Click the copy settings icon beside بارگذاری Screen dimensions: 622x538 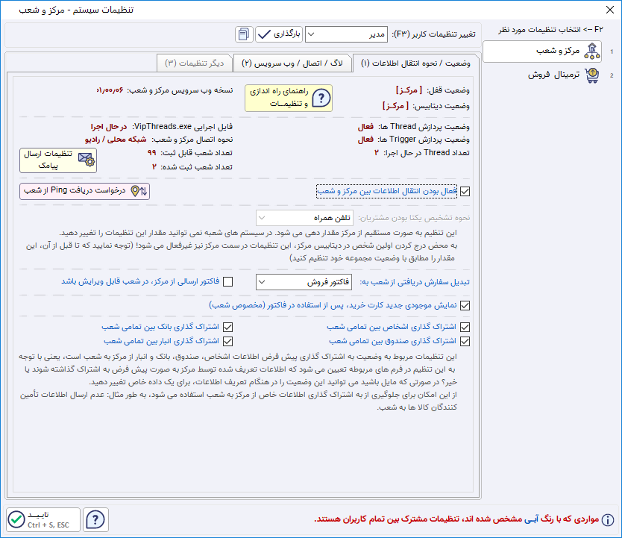(x=244, y=34)
